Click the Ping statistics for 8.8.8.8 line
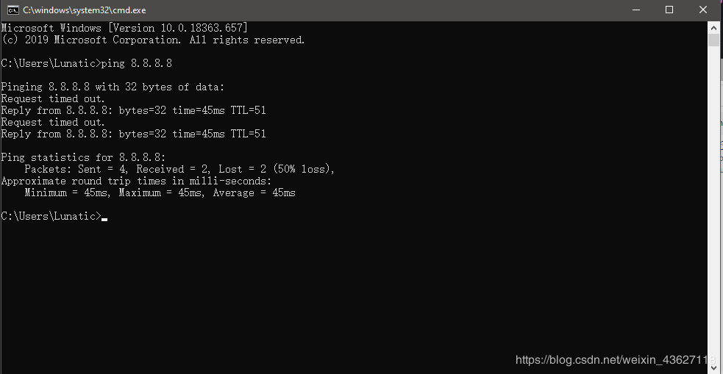Screen dimensions: 723x374 tap(83, 157)
